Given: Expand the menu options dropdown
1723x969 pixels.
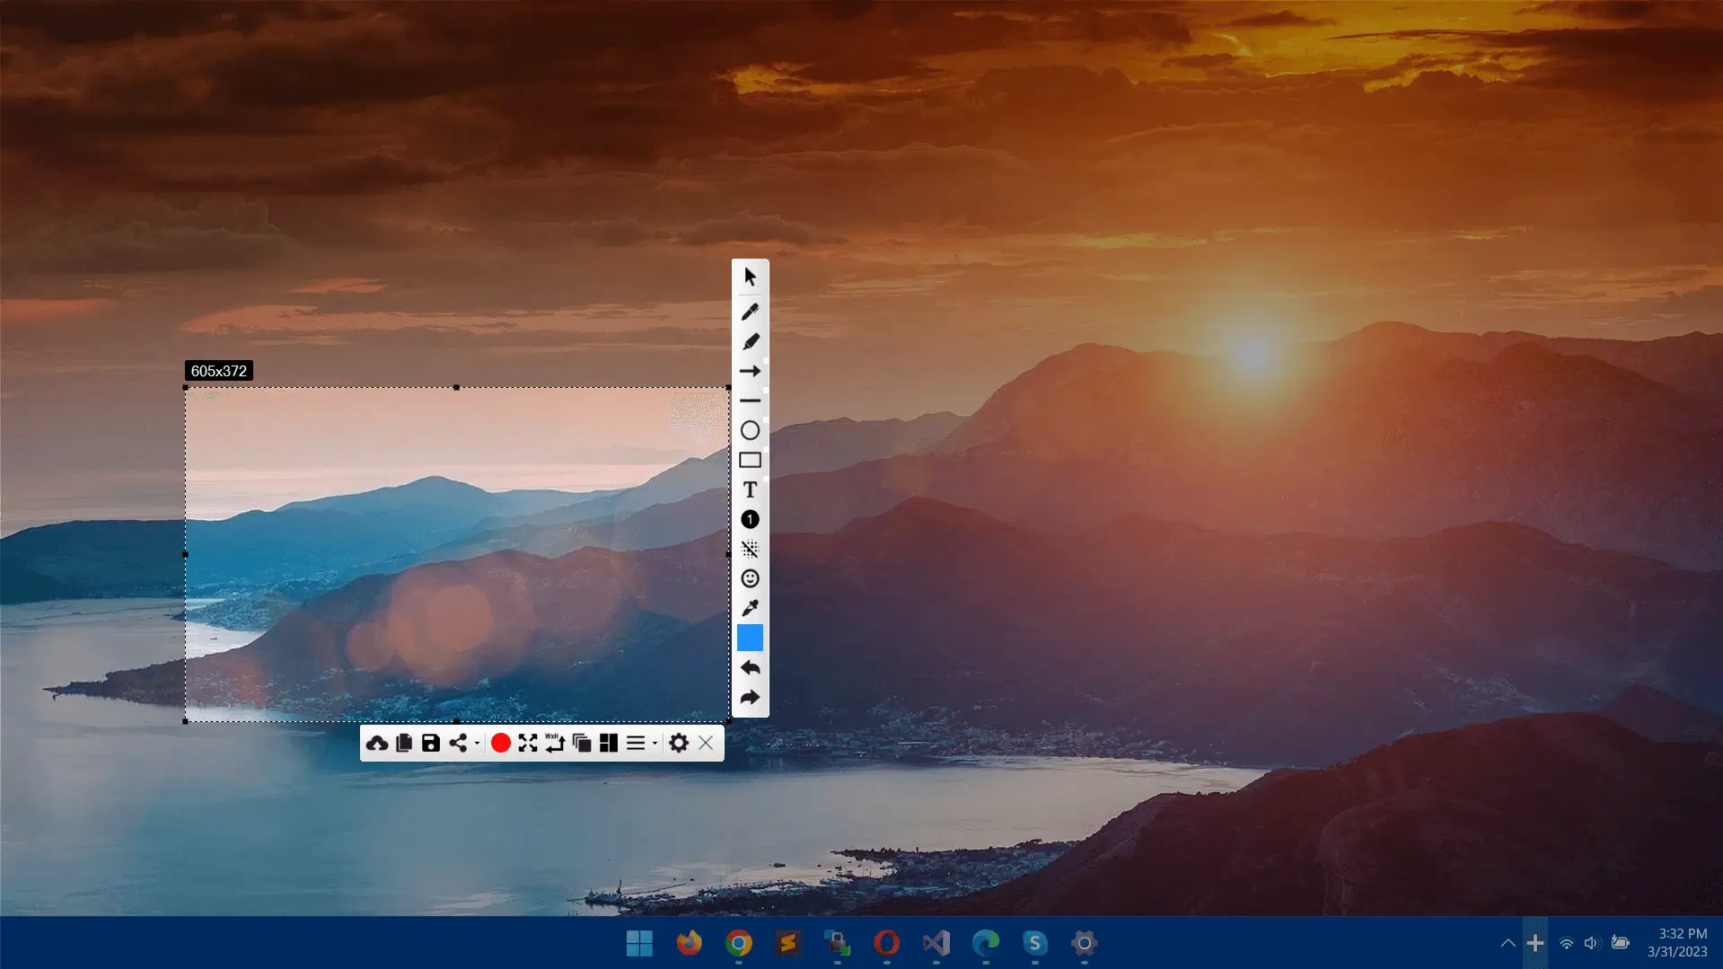Looking at the screenshot, I should pos(655,744).
